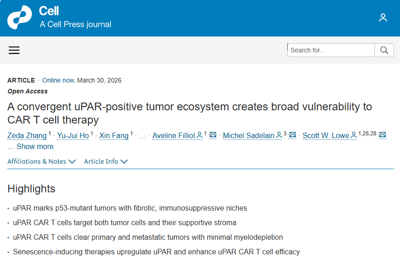Click the person icon beside Michel Sadelain
Image resolution: width=400 pixels, height=263 pixels.
279,135
